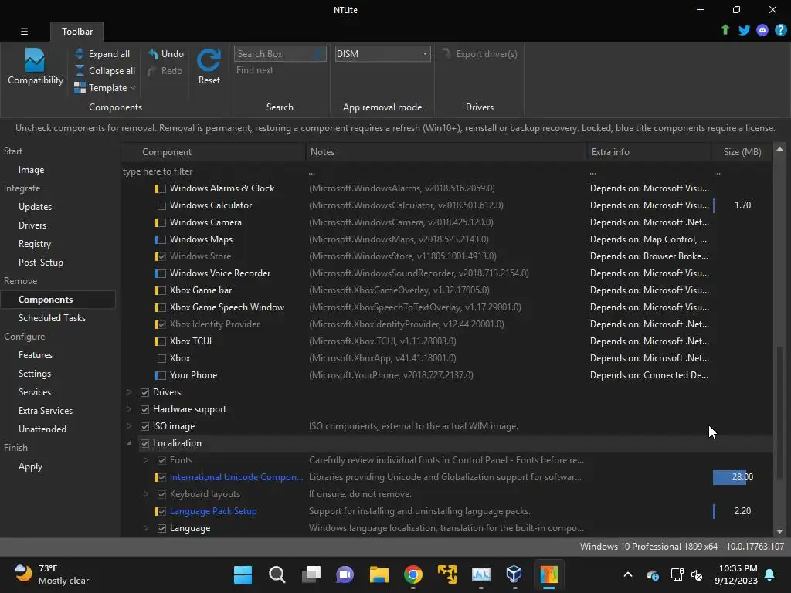Open the Unattended page
The height and width of the screenshot is (593, 791).
pos(42,429)
